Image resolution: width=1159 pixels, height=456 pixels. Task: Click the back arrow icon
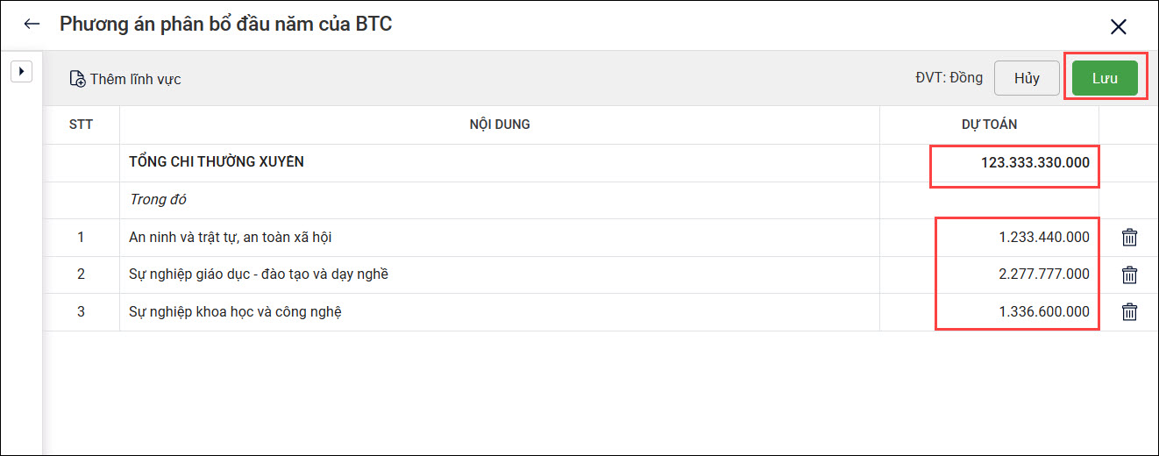(32, 25)
